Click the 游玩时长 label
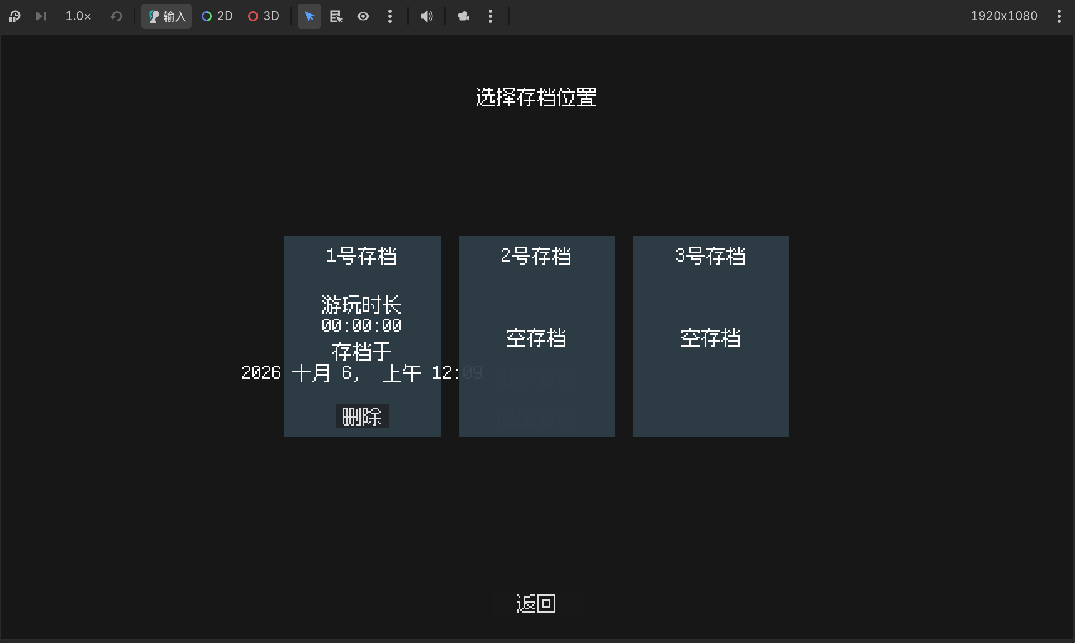 [x=362, y=305]
